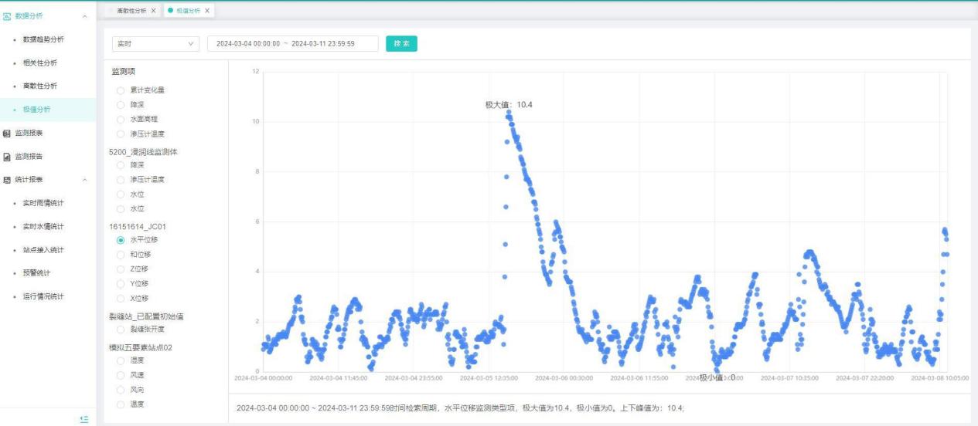Close the 极值分析 tab
The image size is (978, 426).
207,11
